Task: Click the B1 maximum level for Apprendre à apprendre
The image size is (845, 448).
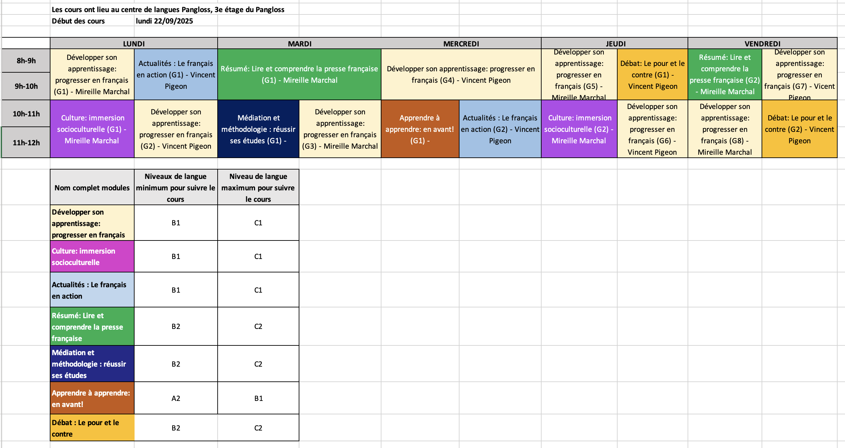Action: pos(258,398)
